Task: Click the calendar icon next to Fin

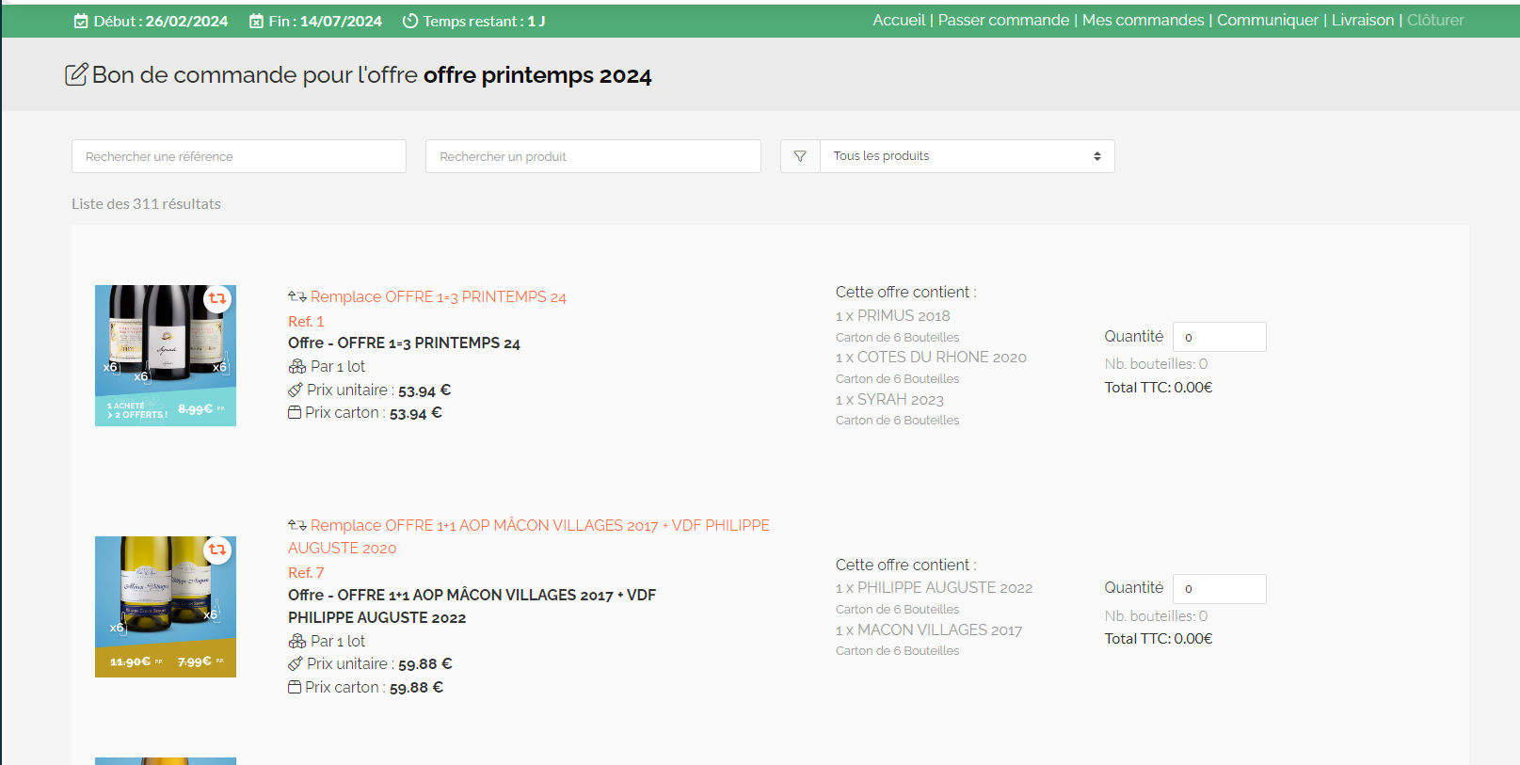Action: (x=256, y=22)
